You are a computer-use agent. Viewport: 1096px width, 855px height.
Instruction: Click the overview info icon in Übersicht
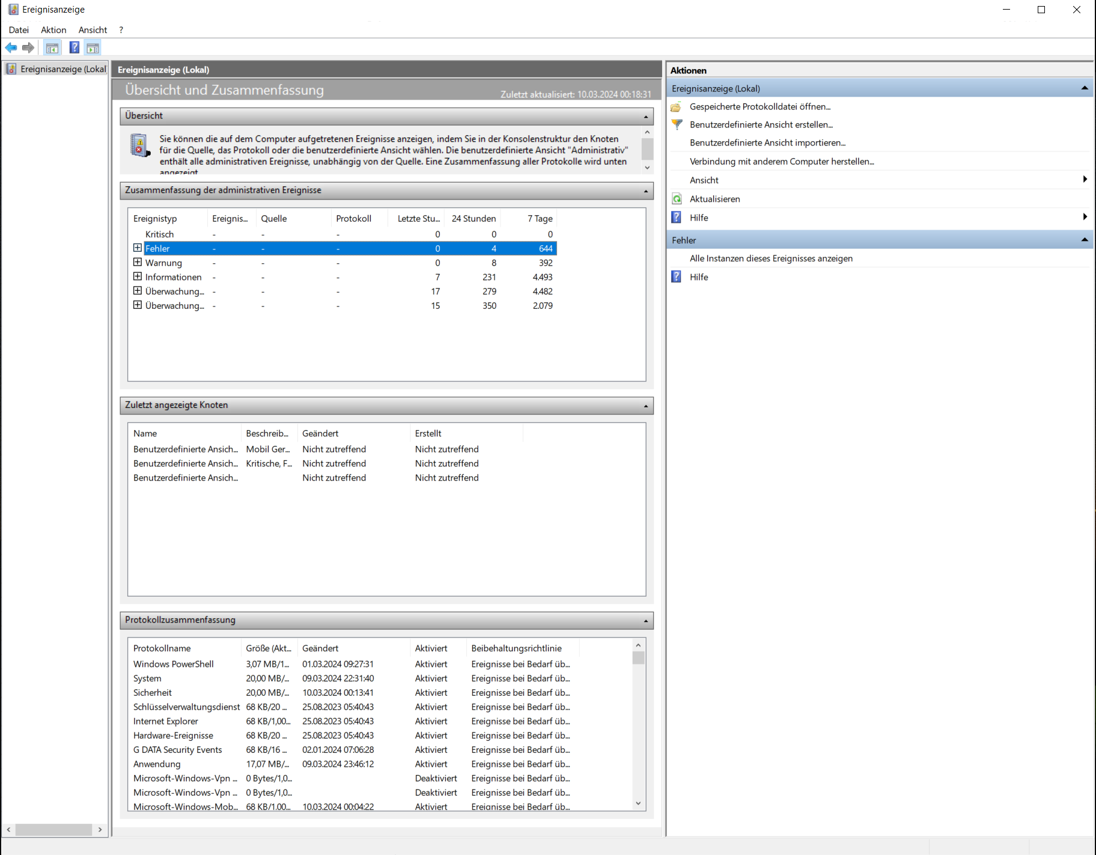click(140, 145)
